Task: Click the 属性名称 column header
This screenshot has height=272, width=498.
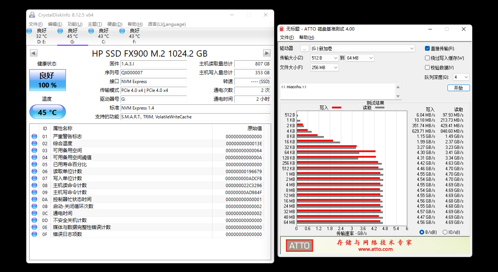Action: tap(131, 128)
